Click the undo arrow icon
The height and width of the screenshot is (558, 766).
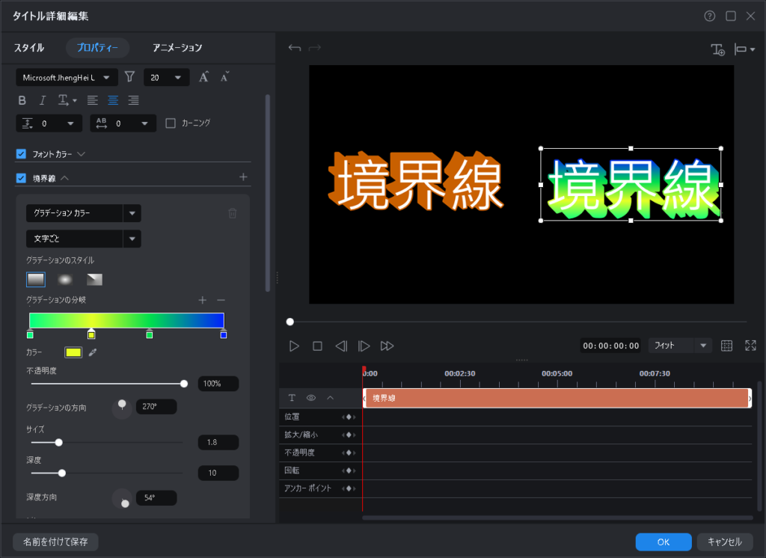(x=295, y=49)
